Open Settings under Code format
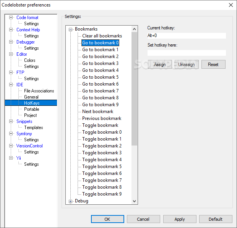 point(31,24)
